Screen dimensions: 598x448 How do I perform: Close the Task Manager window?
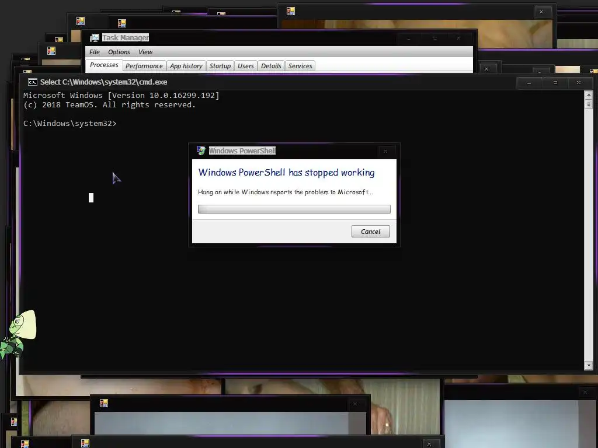[458, 38]
